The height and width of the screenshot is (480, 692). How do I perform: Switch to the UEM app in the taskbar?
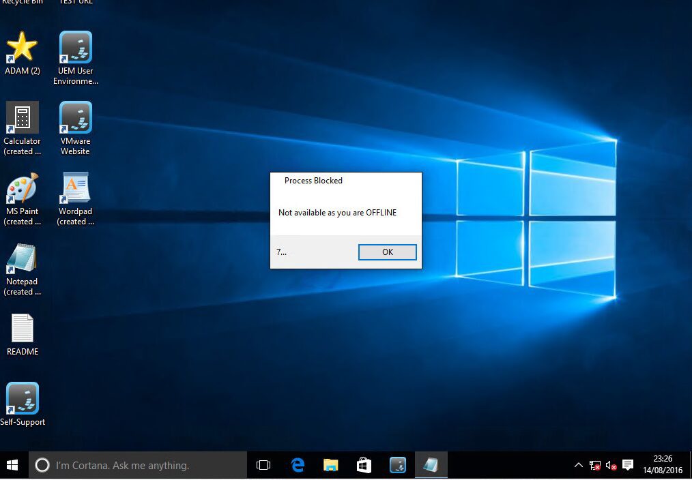click(398, 465)
